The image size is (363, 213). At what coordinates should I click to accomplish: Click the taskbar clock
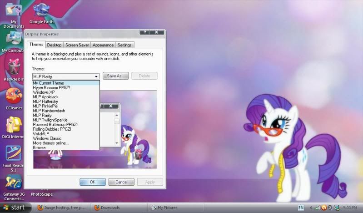tap(350, 208)
